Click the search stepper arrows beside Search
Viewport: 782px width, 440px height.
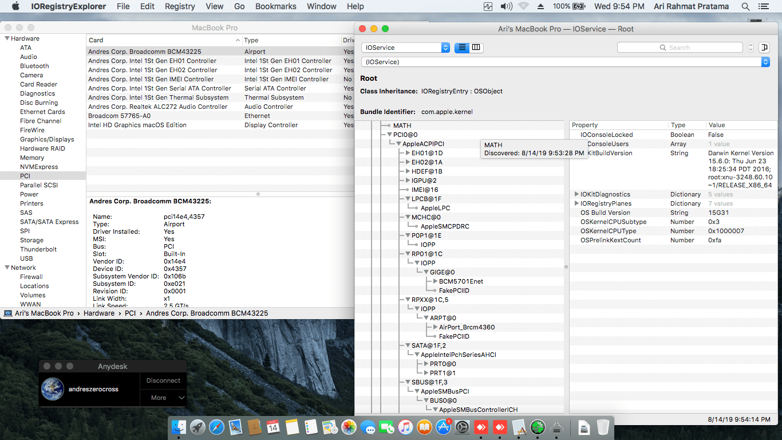click(x=751, y=48)
